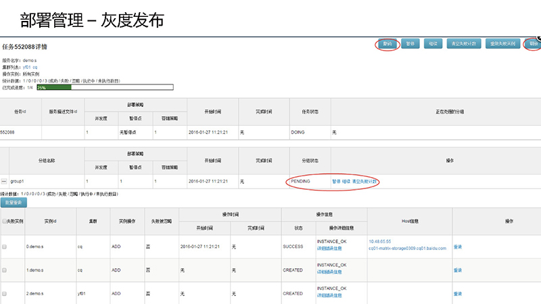Click 继续 link in group1 row
The width and height of the screenshot is (541, 304).
(346, 182)
